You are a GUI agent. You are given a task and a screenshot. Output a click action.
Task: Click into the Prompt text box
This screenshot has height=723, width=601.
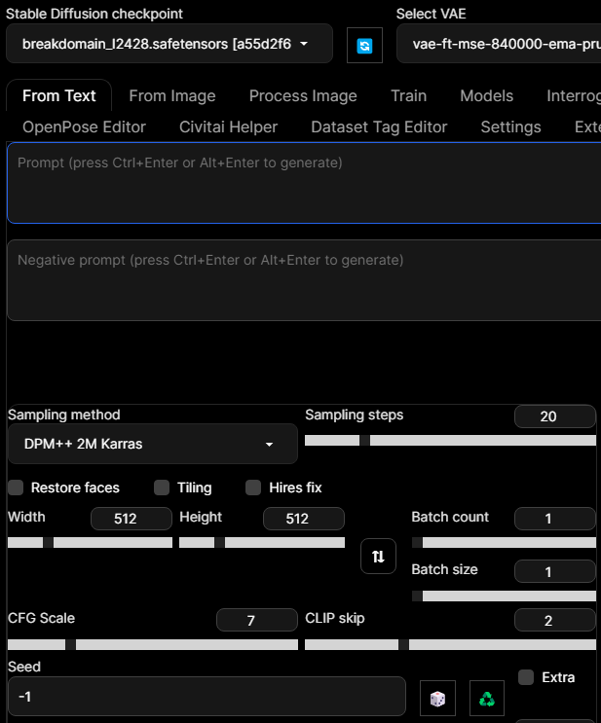click(x=305, y=183)
